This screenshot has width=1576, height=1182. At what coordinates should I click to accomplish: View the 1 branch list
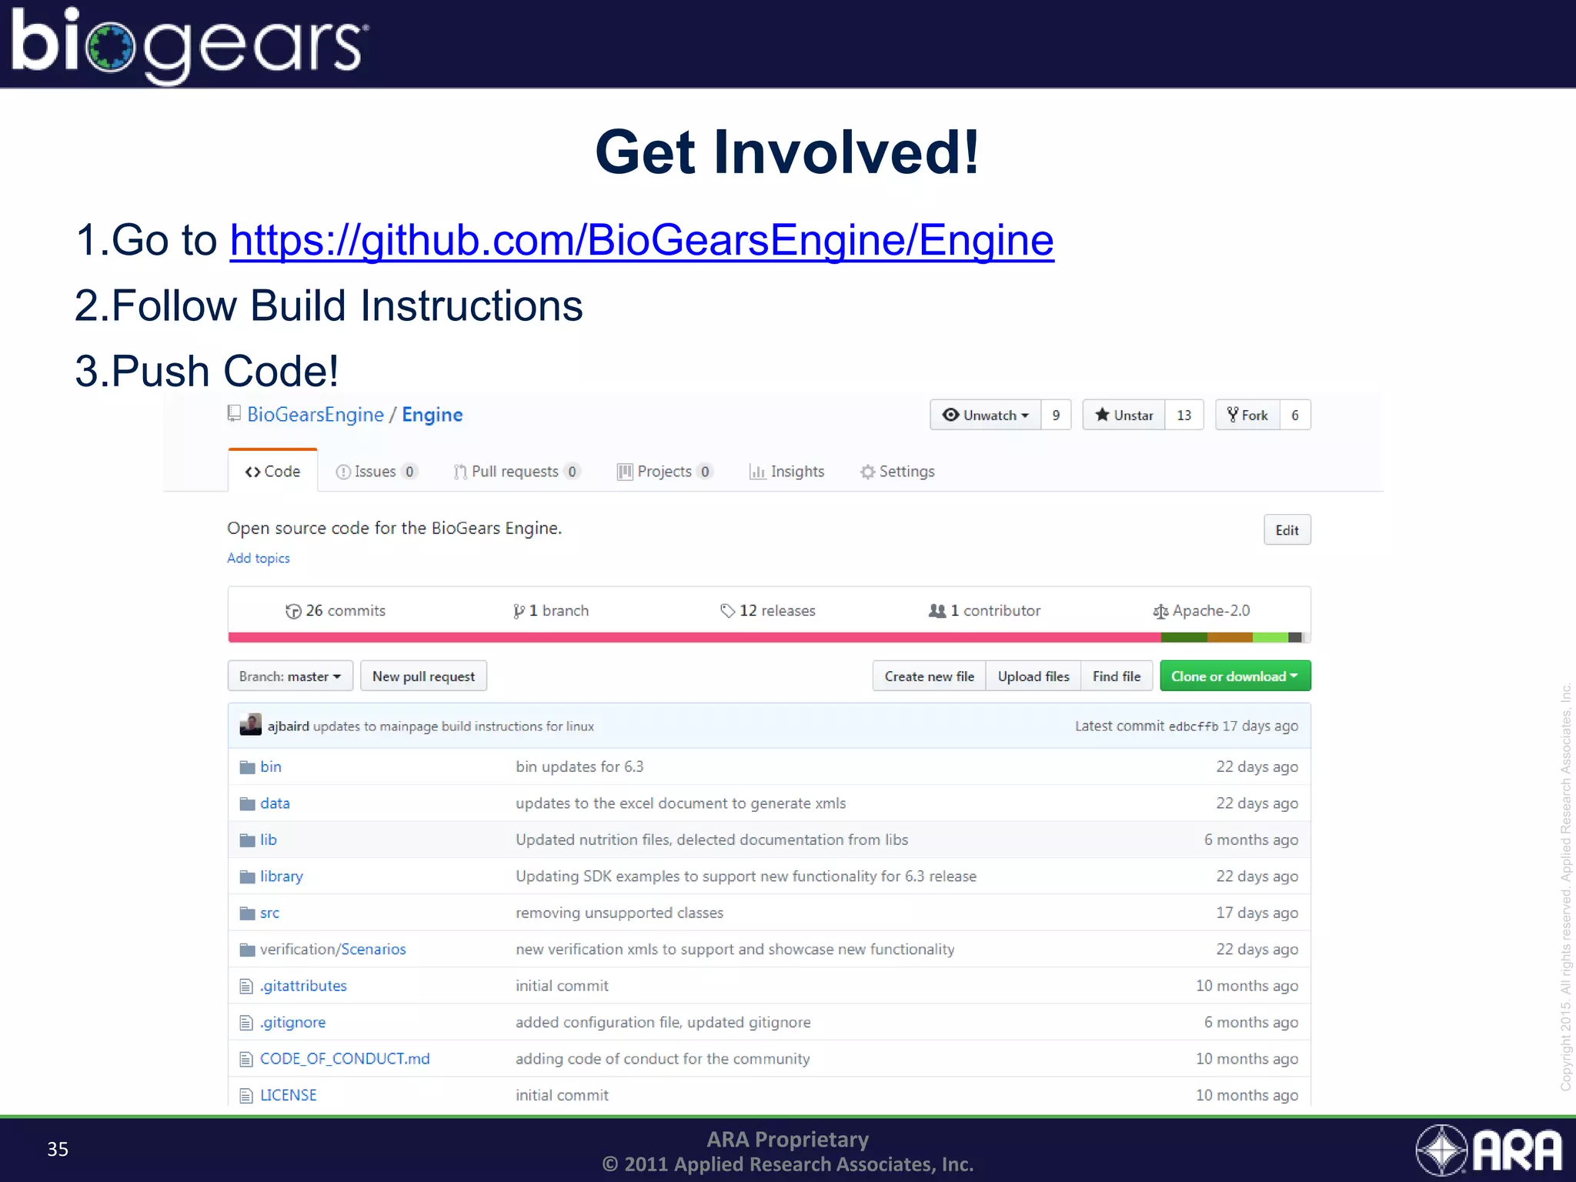[551, 610]
